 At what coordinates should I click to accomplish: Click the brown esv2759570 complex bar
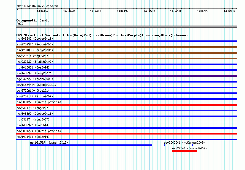[x=127, y=47]
